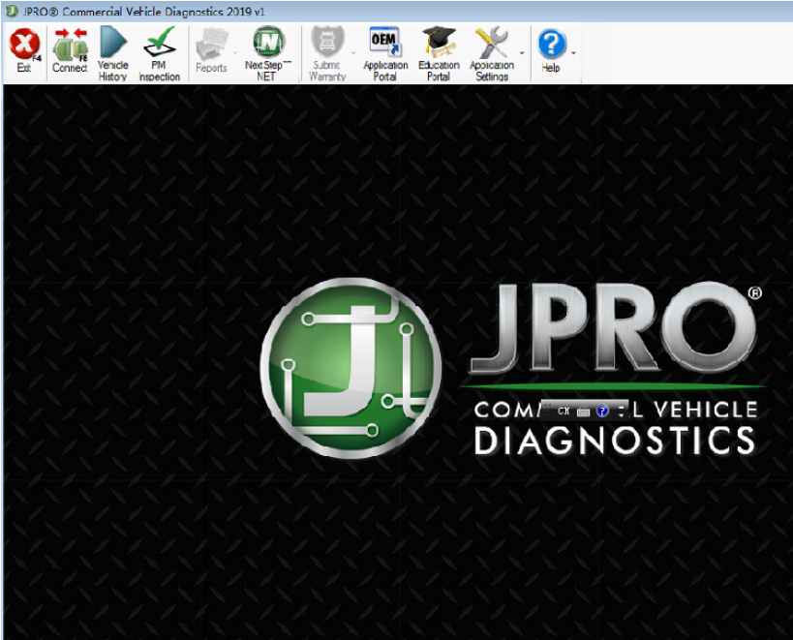
Task: Click the keyboard icon on floating language bar
Action: [583, 411]
